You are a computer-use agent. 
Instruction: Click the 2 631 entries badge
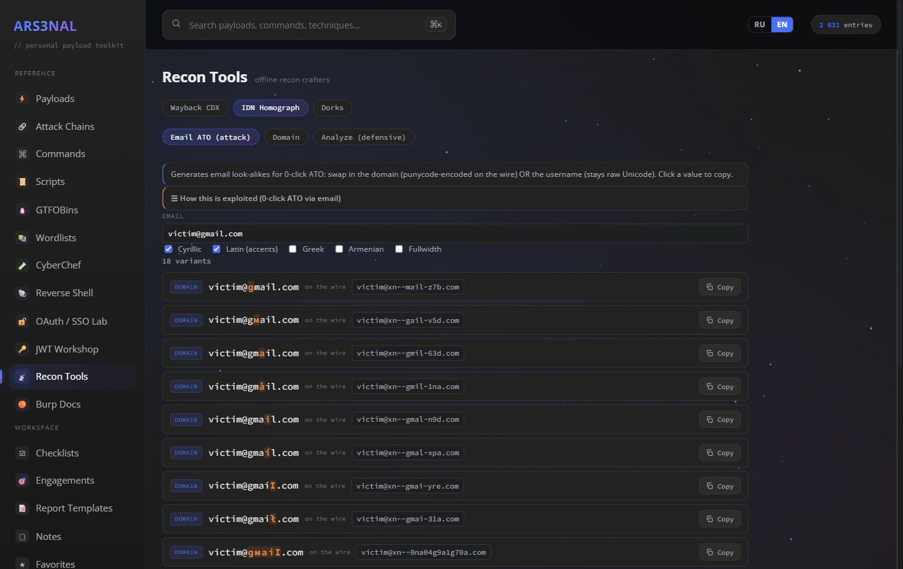tap(845, 25)
